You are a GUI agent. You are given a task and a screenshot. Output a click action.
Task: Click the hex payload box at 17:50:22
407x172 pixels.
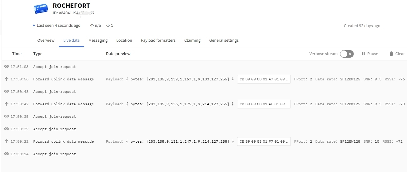click(x=264, y=141)
